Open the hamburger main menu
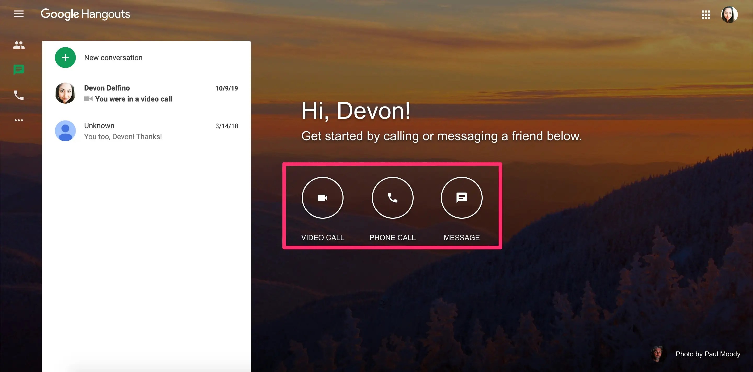The image size is (753, 372). click(x=19, y=14)
